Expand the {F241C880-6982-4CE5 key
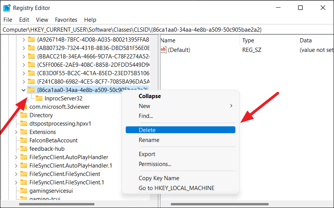This screenshot has height=208, width=334. click(24, 82)
